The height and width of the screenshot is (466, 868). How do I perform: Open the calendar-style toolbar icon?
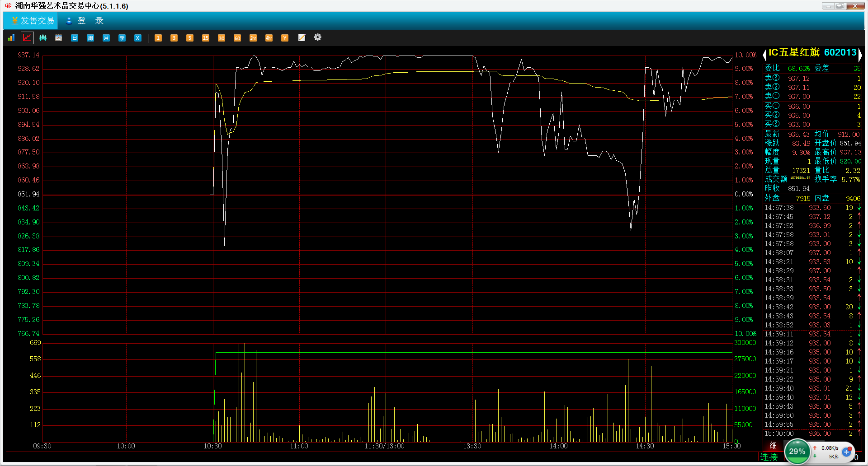(x=59, y=38)
